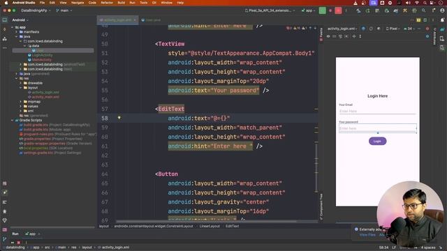Open the File menu
This screenshot has width=447, height=251.
[42, 3]
